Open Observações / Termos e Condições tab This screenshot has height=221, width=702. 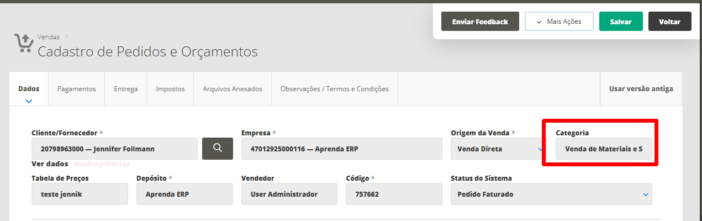(334, 89)
